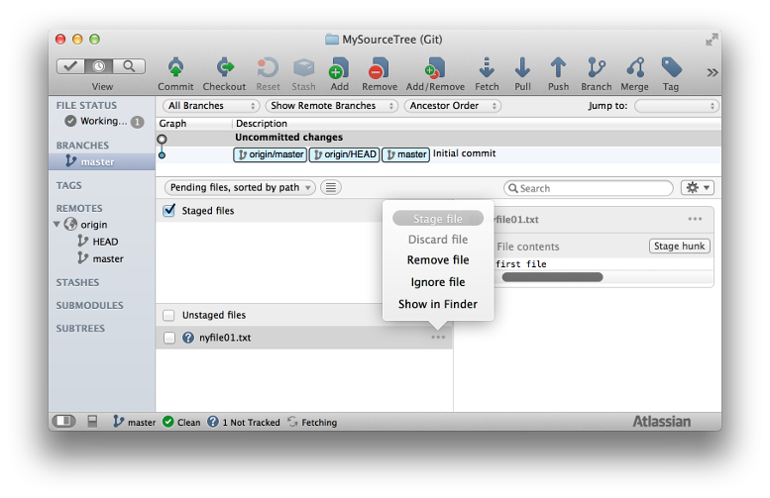Click the TAGS sidebar header
770x498 pixels.
(68, 185)
